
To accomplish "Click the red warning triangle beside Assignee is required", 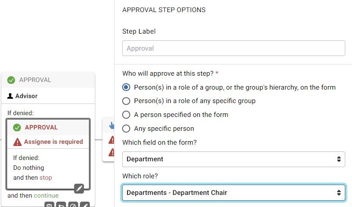I will [x=18, y=142].
